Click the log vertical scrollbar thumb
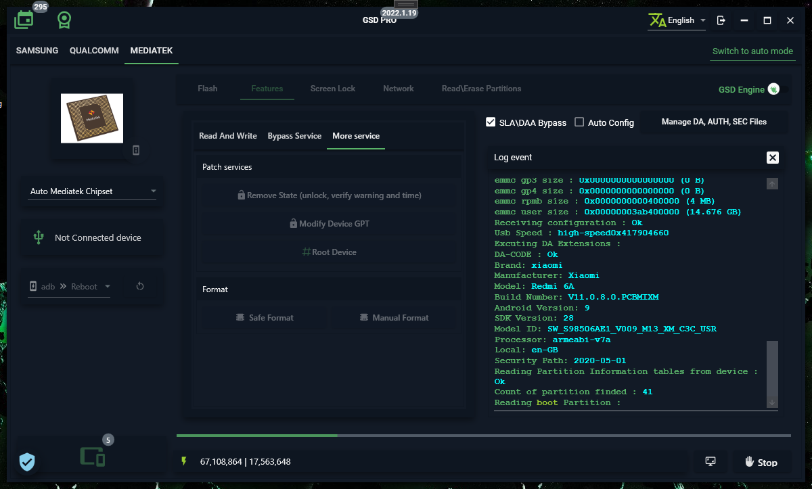The height and width of the screenshot is (489, 812). (x=773, y=368)
